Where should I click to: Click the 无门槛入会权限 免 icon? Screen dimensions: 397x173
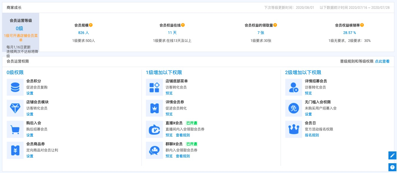tap(294, 108)
